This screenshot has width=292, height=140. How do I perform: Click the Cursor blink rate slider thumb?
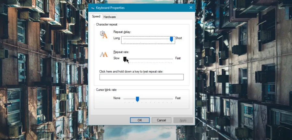click(x=138, y=99)
